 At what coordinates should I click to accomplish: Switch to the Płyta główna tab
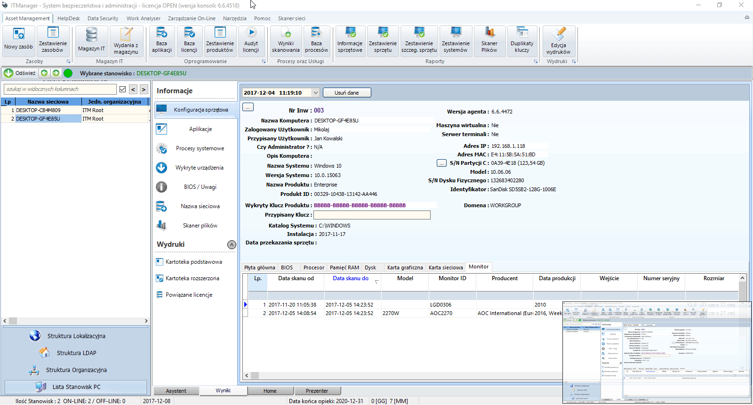click(260, 267)
